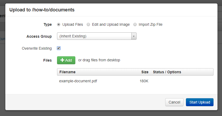This screenshot has width=222, height=116.
Task: Click the Overwrite Existing label text
Action: (37, 48)
